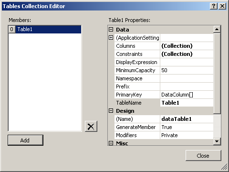Click the scroll down arrow in properties
Screen dimensions: 229x172
217,141
